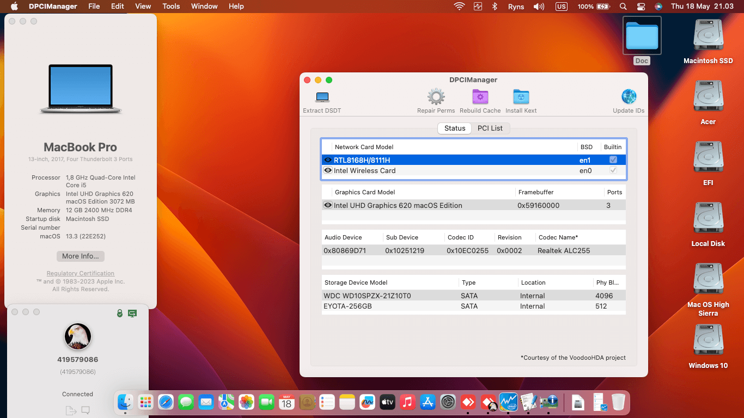The width and height of the screenshot is (744, 418).
Task: Open the Doc folder on the desktop
Action: (642, 35)
